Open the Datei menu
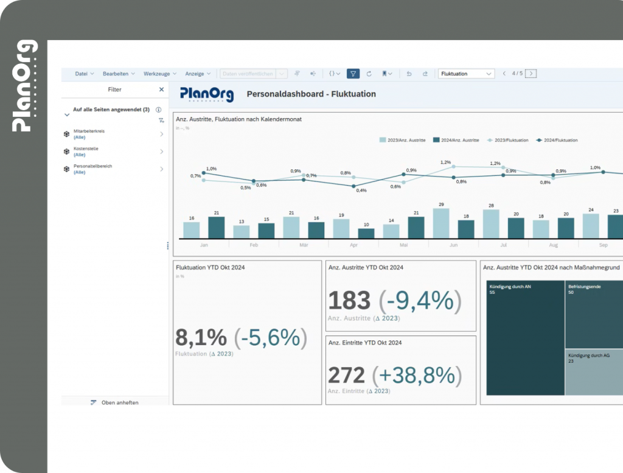The height and width of the screenshot is (473, 623). [x=84, y=74]
